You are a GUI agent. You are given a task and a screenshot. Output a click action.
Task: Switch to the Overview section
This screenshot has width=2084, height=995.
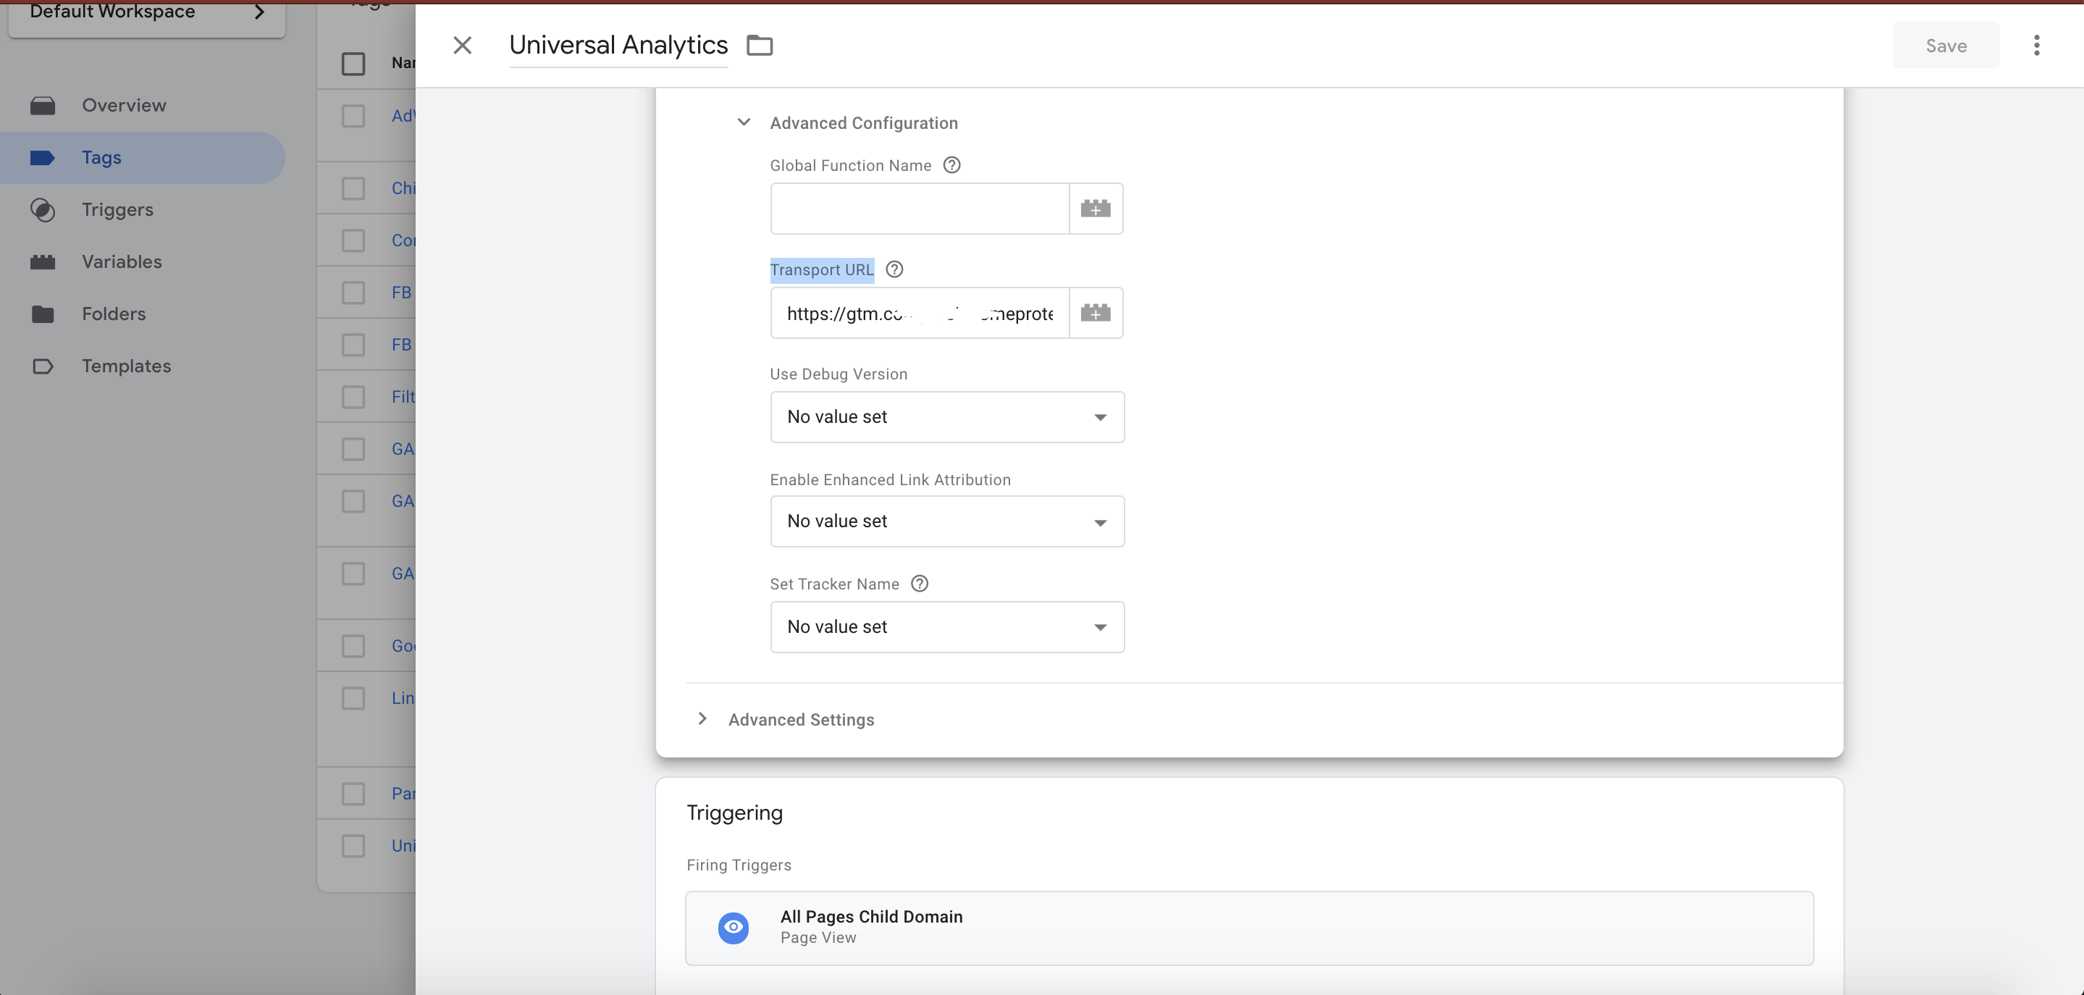tap(43, 104)
